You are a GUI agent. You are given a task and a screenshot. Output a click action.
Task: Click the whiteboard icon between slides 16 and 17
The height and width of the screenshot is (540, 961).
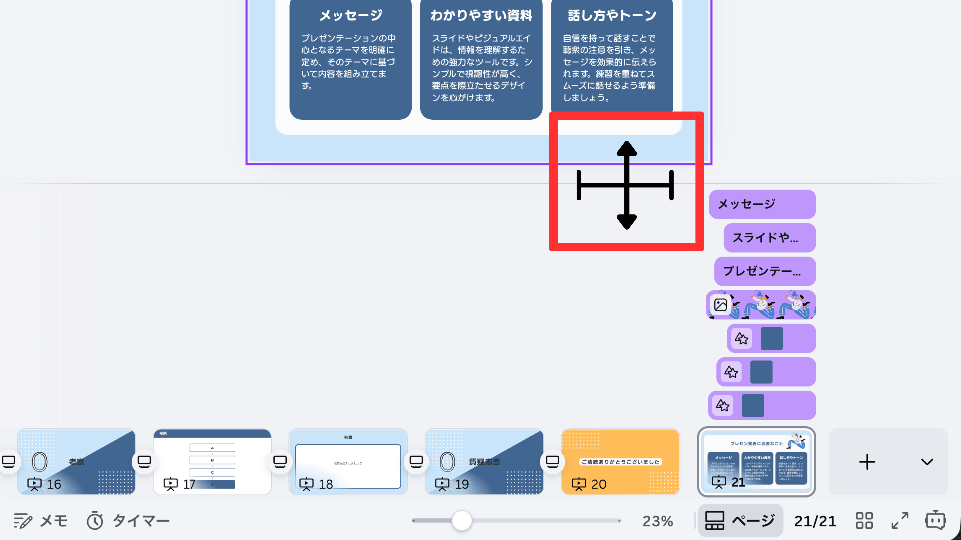pyautogui.click(x=144, y=461)
